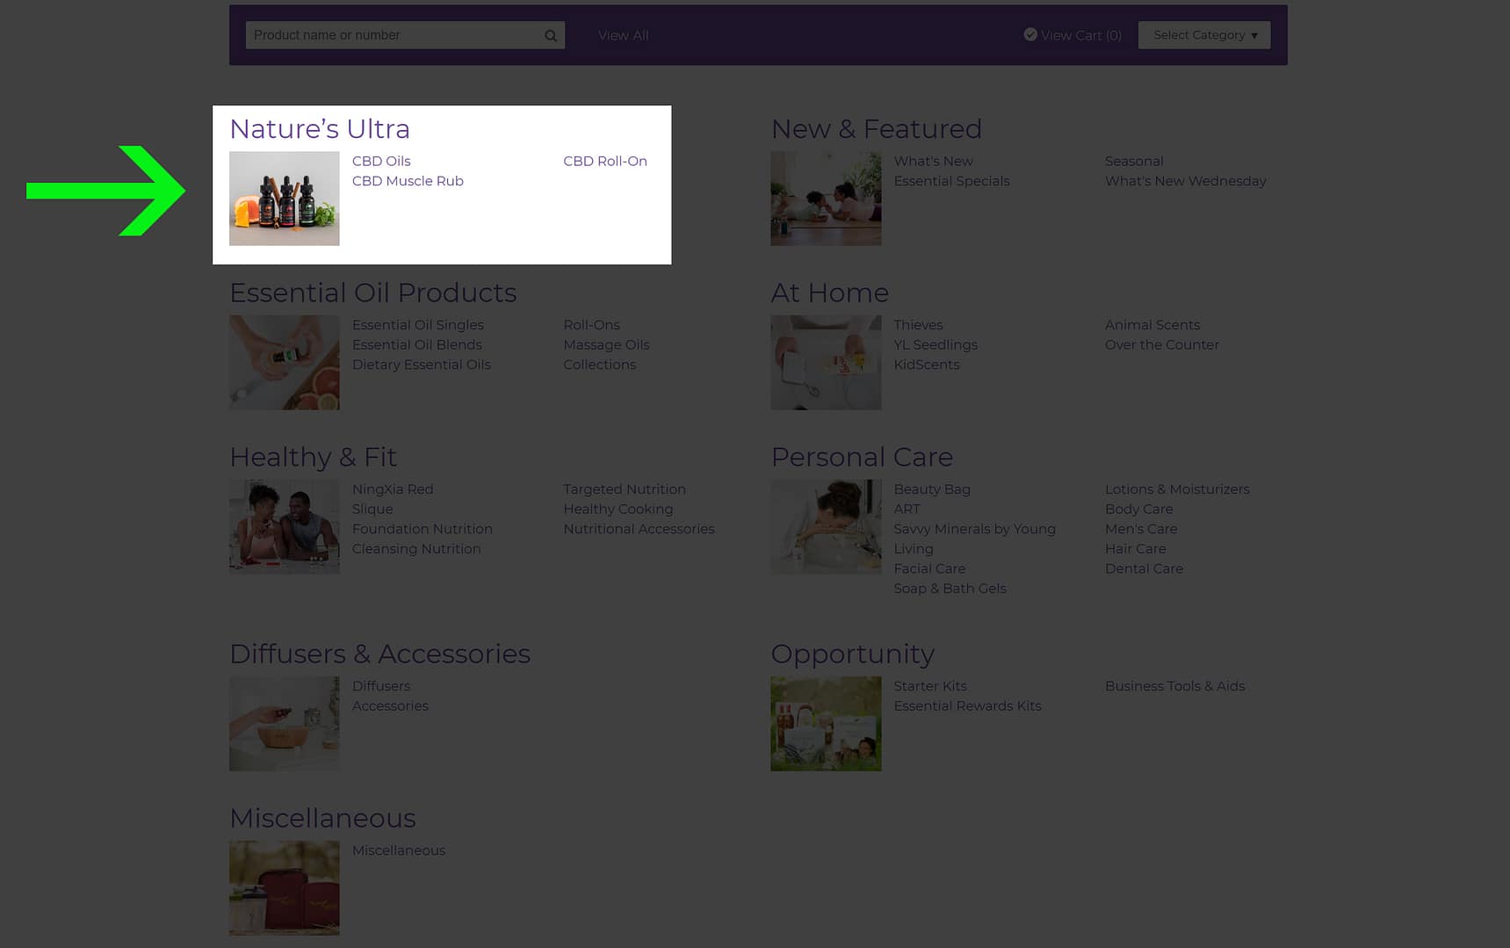The width and height of the screenshot is (1510, 948).
Task: Expand the Select Category dropdown
Action: 1203,35
